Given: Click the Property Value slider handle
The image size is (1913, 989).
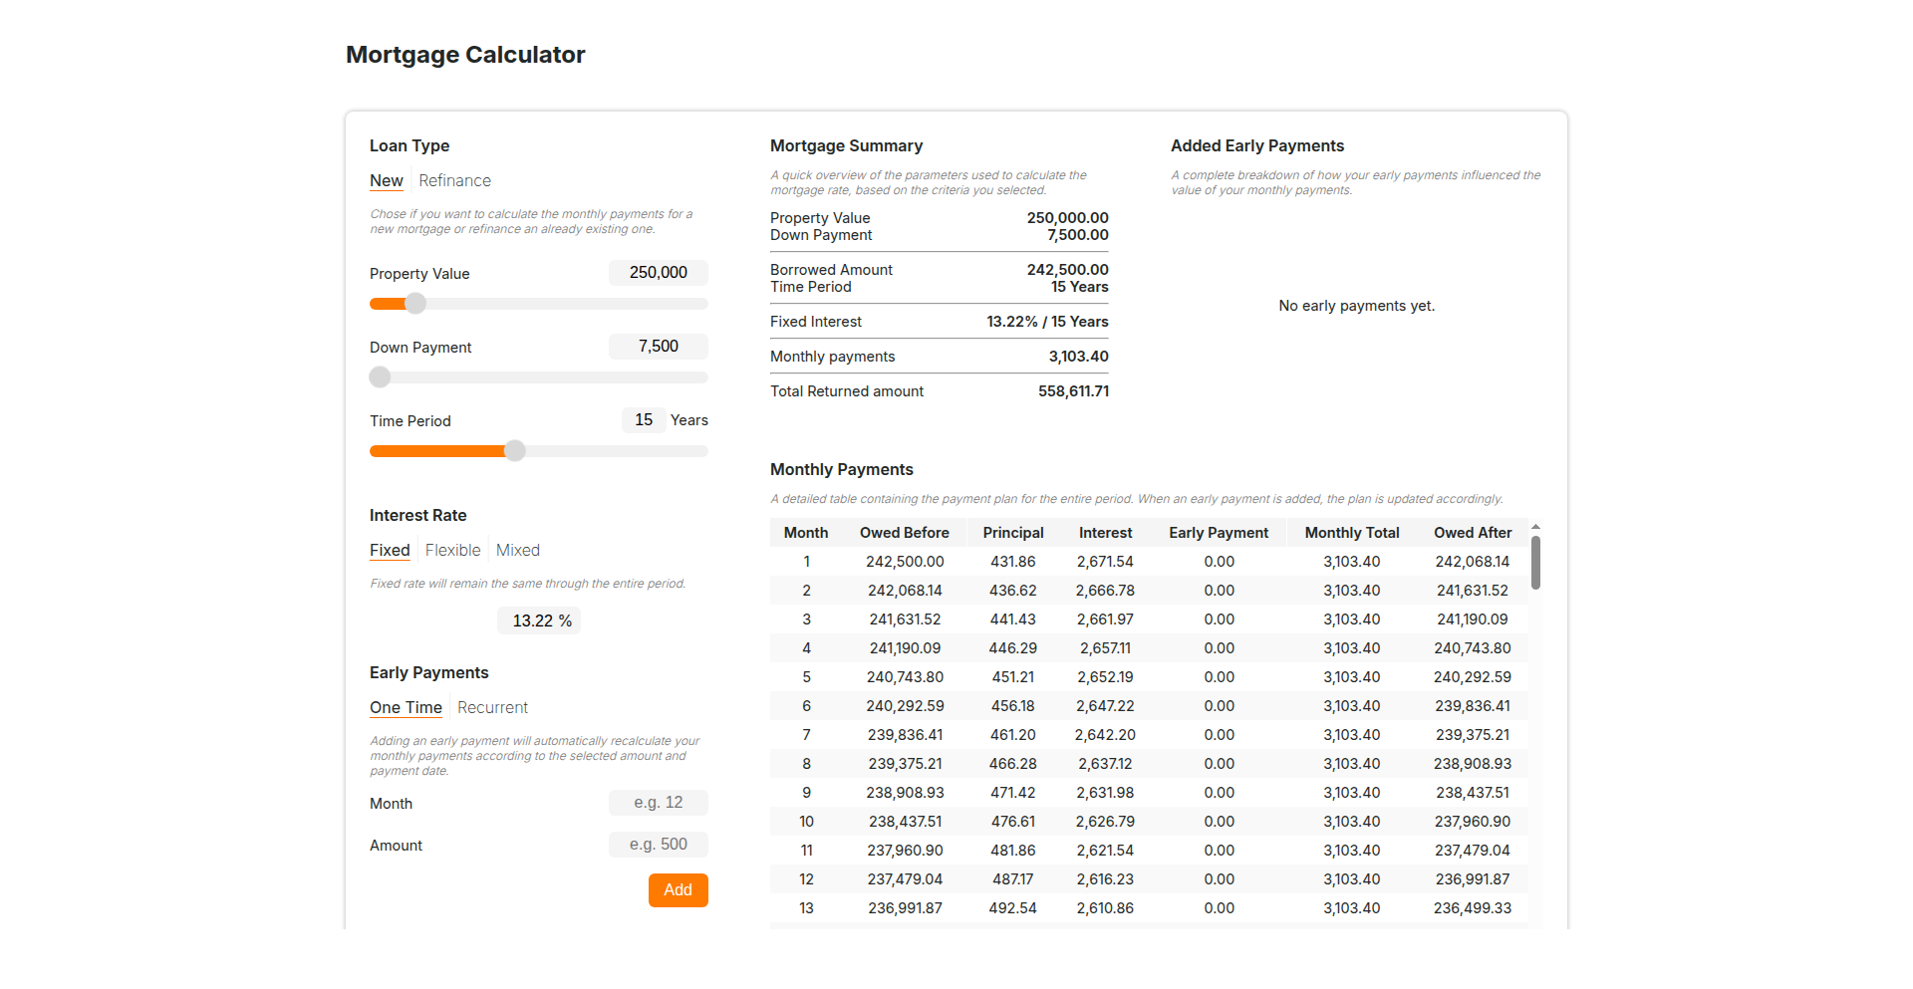Looking at the screenshot, I should pos(415,304).
